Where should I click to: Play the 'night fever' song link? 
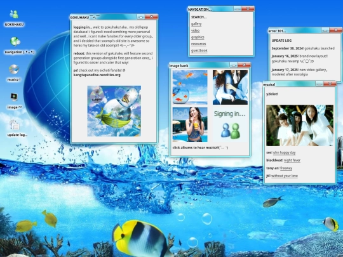tap(292, 160)
